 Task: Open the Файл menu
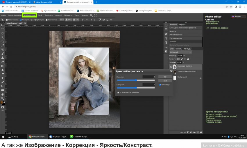tap(3, 15)
